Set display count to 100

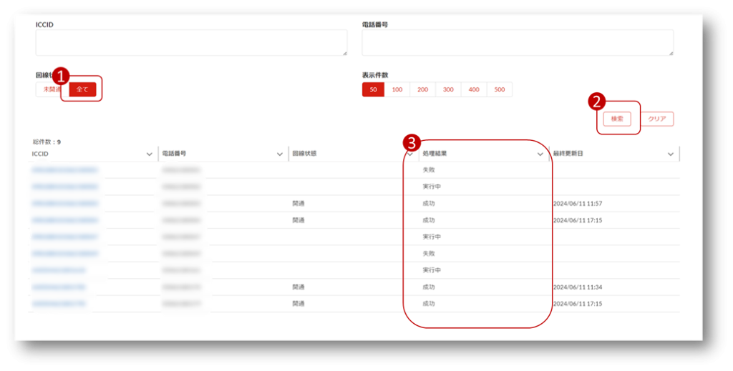(x=397, y=89)
